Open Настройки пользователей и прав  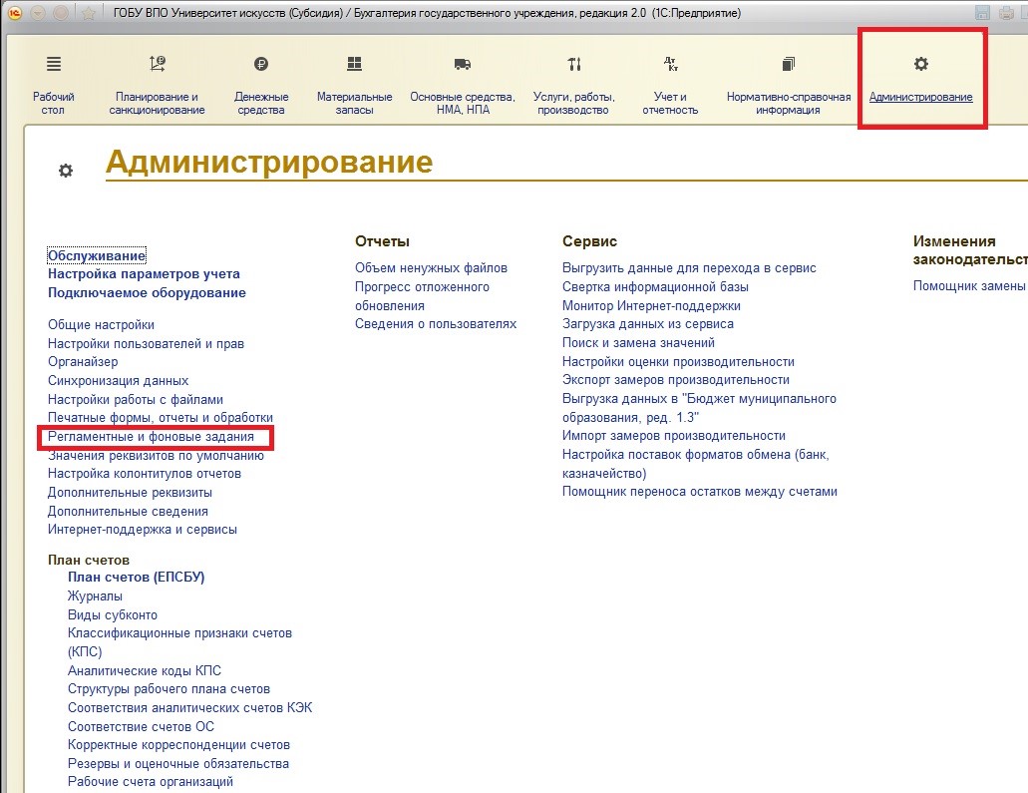coord(146,343)
